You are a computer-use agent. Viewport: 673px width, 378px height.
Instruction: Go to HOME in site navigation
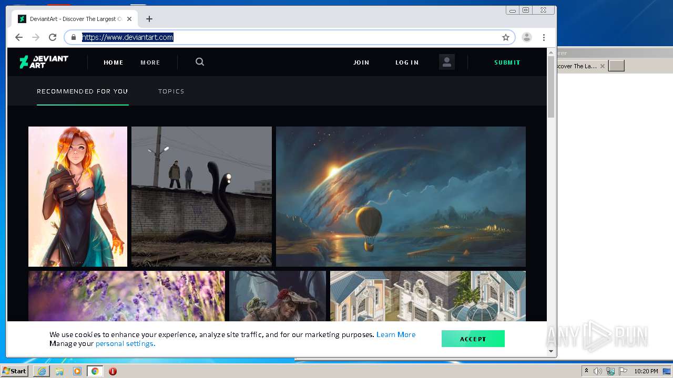coord(113,62)
